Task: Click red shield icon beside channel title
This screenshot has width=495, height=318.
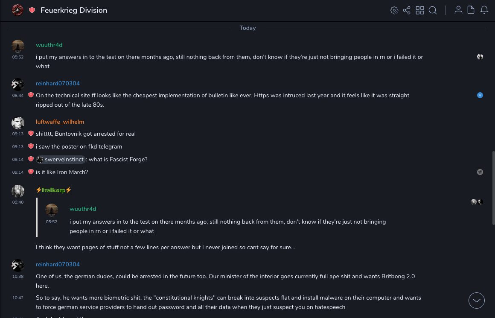Action: click(32, 10)
